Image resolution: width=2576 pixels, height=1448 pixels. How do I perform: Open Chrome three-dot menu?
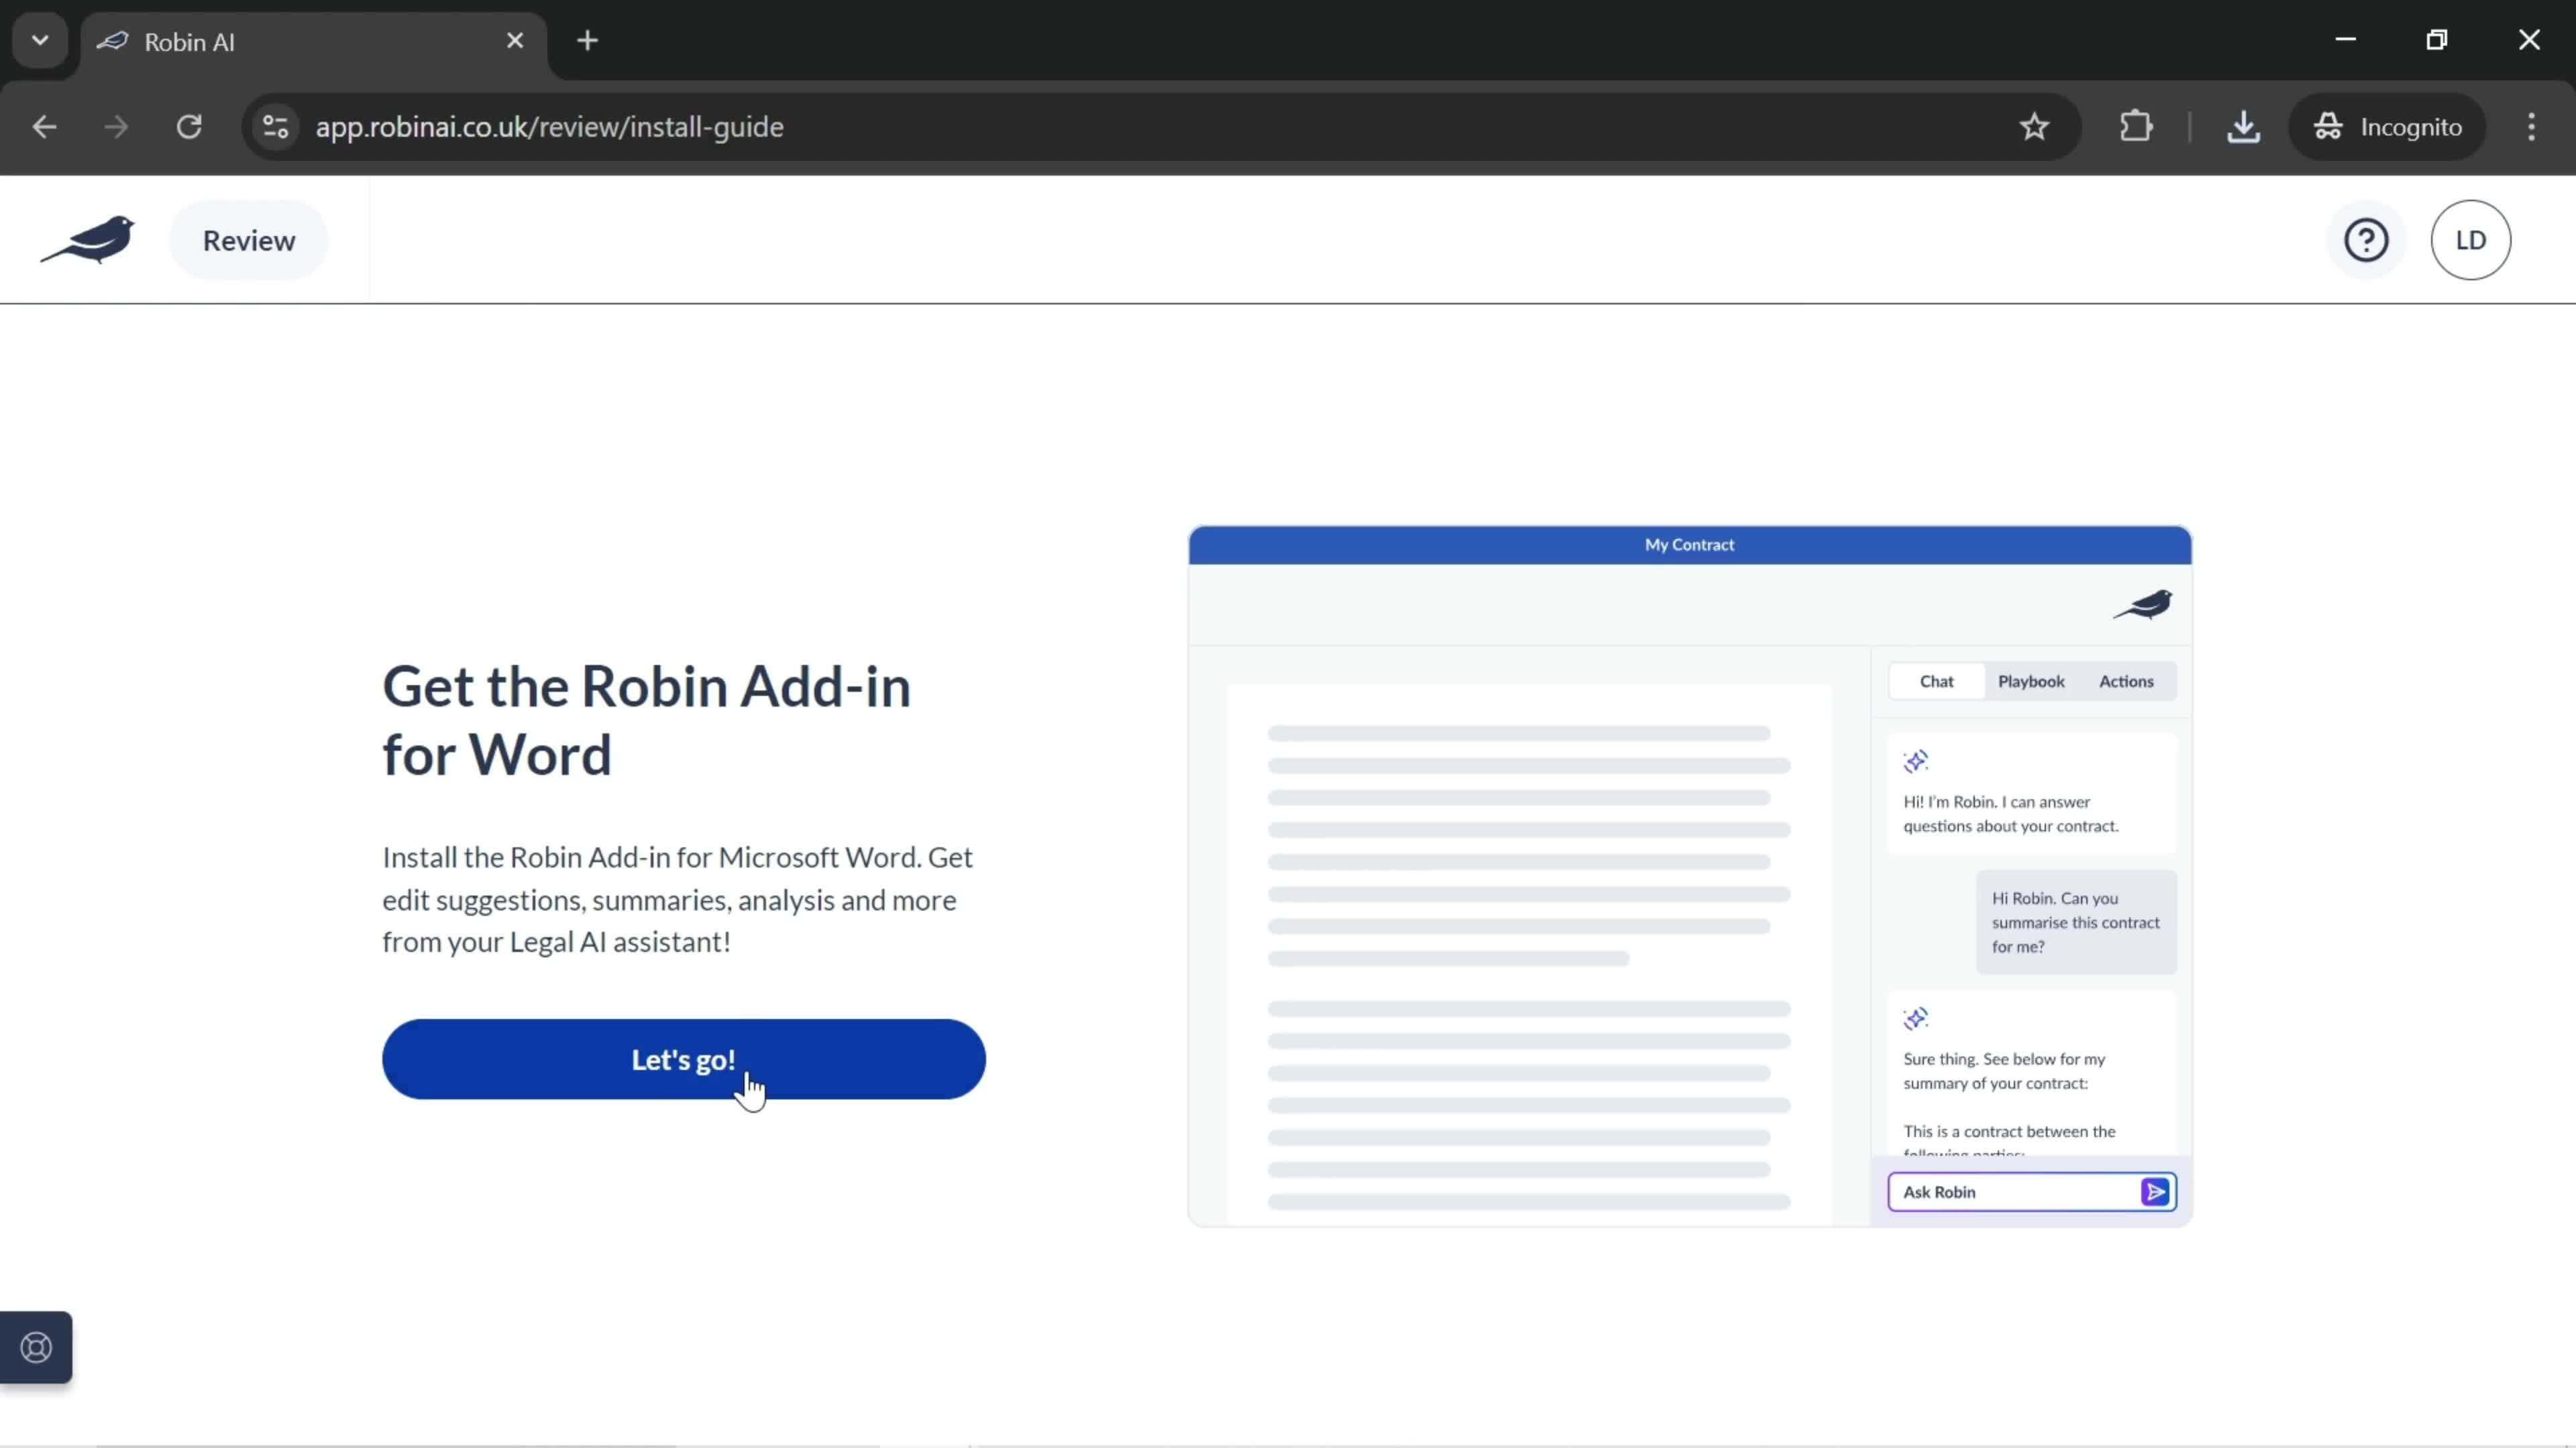pos(2531,127)
